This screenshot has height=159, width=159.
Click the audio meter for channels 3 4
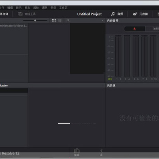[127, 56]
